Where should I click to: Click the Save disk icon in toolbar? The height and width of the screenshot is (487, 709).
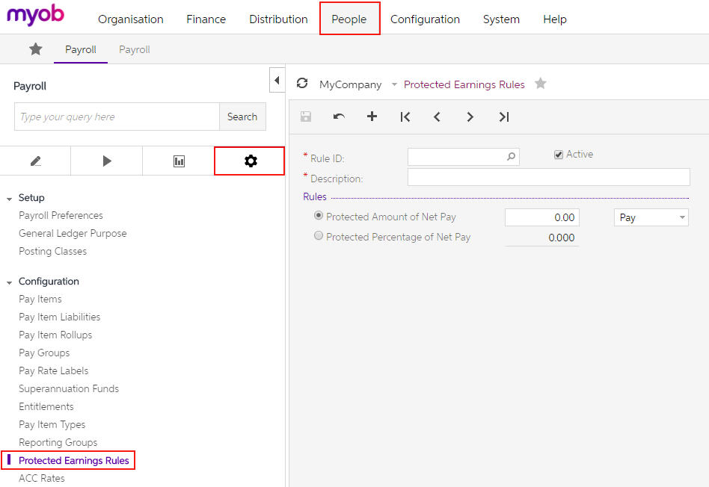pyautogui.click(x=306, y=117)
